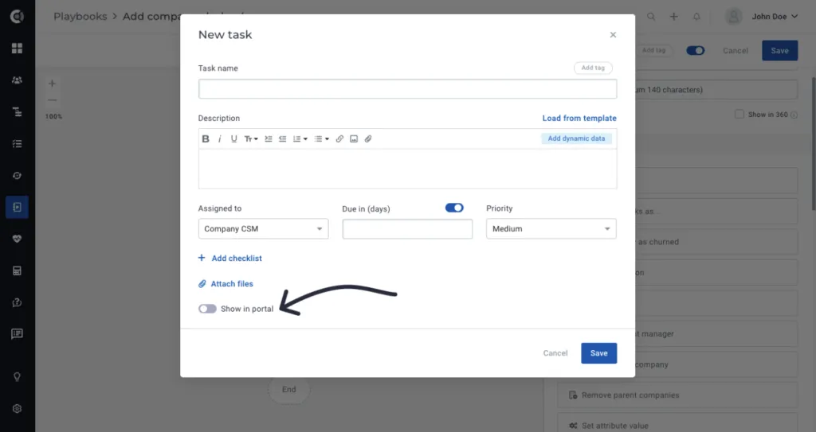This screenshot has height=432, width=816.
Task: Click the underline formatting icon
Action: click(x=233, y=138)
